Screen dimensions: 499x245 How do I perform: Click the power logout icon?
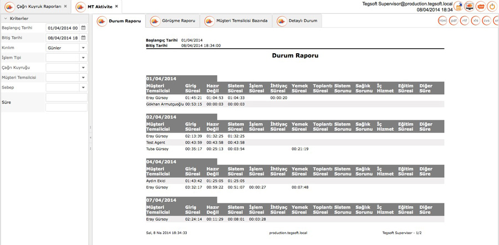(492, 6)
